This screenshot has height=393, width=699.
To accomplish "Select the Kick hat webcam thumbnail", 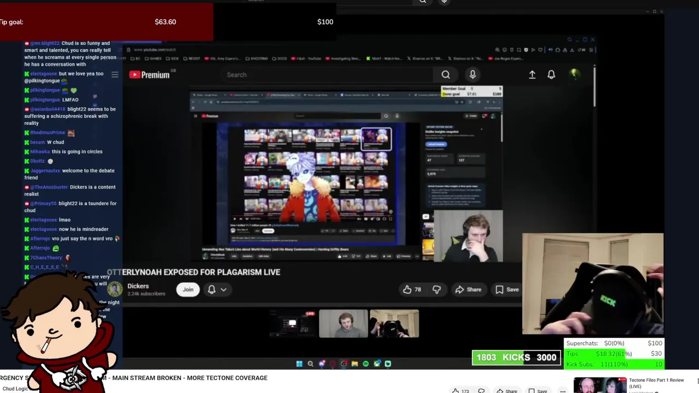I will (394, 324).
